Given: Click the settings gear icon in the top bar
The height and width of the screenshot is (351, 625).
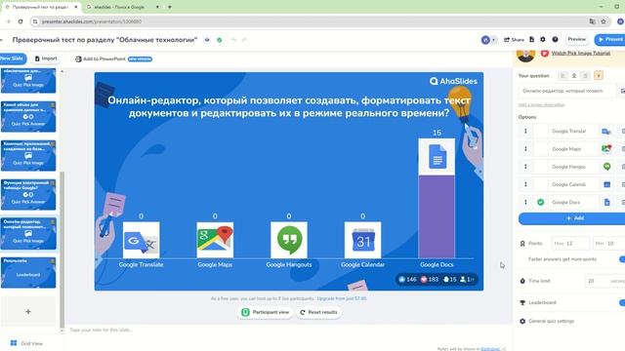Looking at the screenshot, I should (543, 39).
